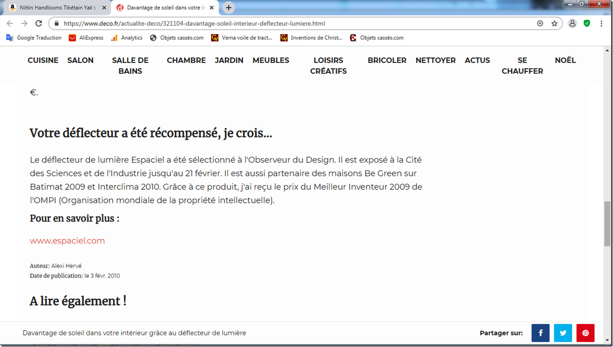Click the green shield extension icon
The image size is (613, 347).
pyautogui.click(x=587, y=23)
